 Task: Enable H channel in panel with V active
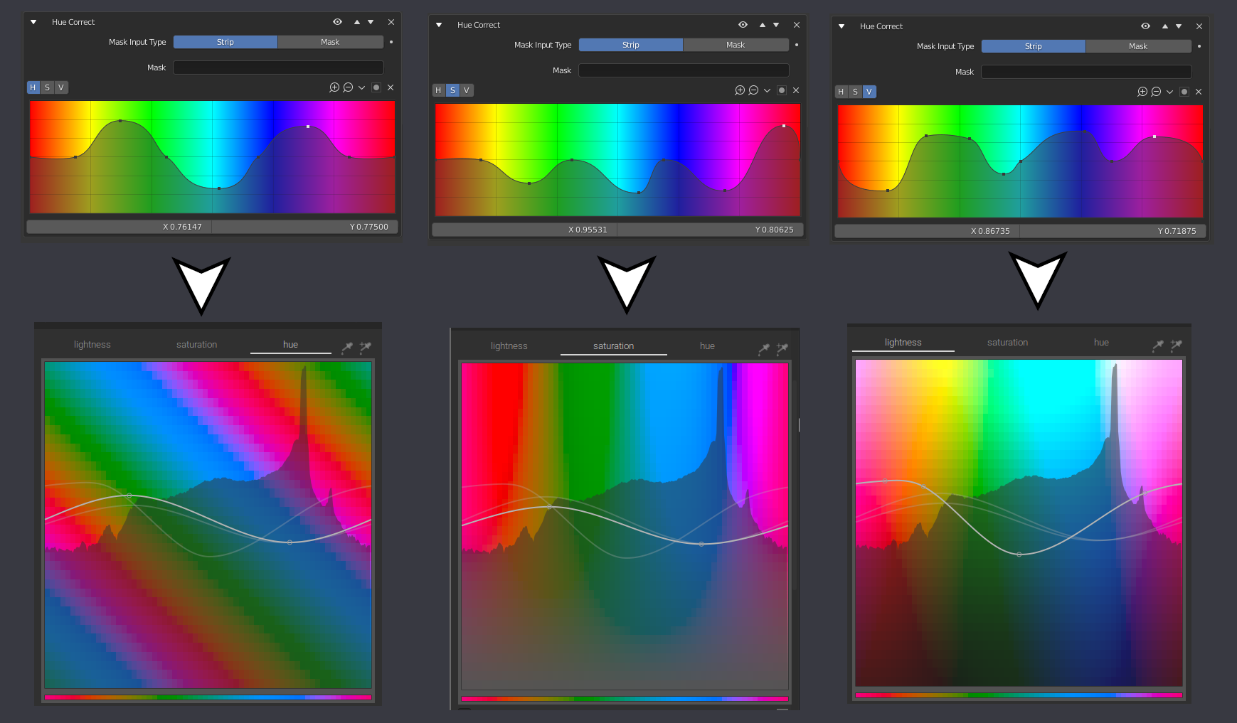[x=841, y=92]
